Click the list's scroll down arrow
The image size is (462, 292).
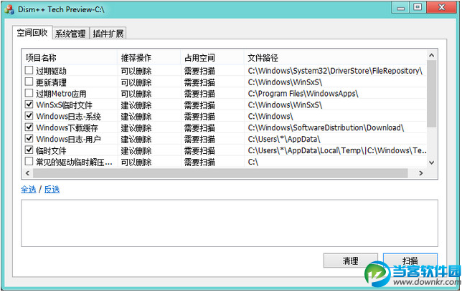point(432,162)
